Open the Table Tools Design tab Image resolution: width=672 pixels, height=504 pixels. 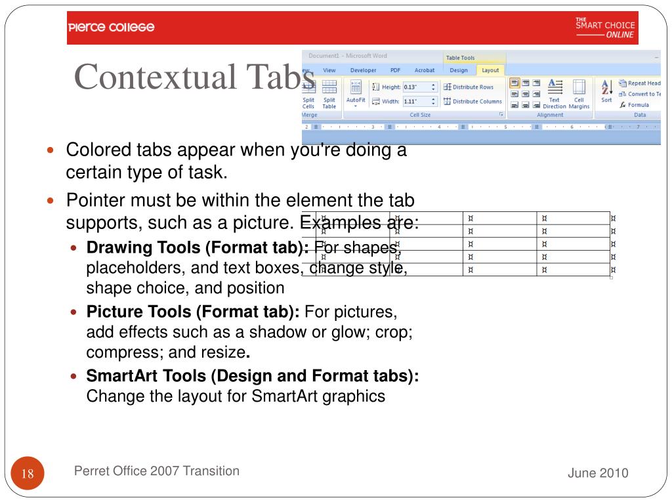click(459, 70)
